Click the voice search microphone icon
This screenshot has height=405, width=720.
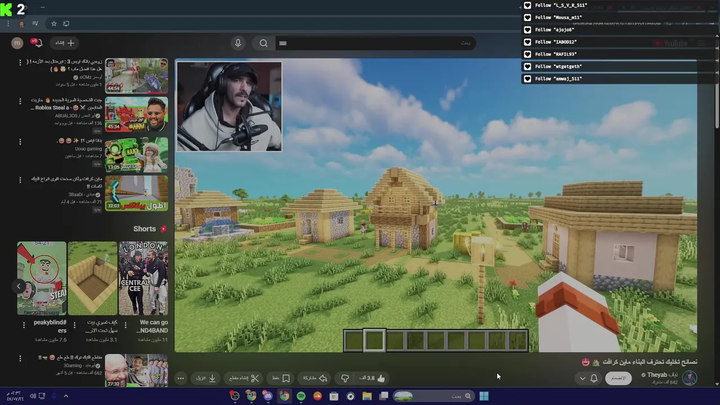[x=238, y=43]
